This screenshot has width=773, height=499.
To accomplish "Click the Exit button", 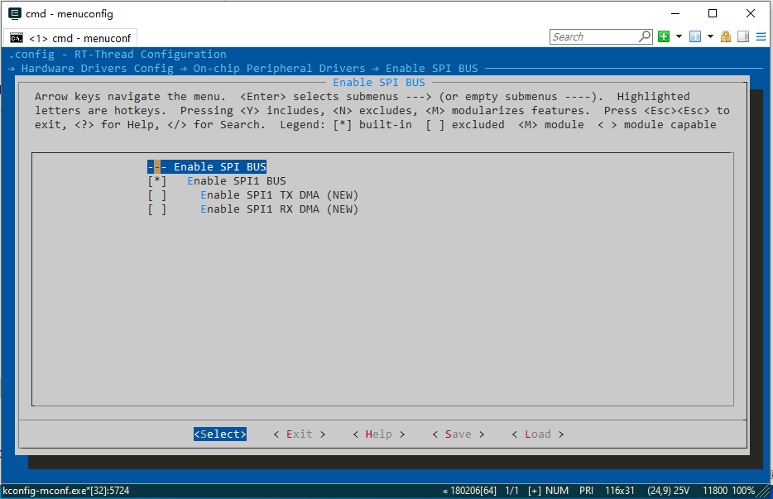I will tap(299, 434).
